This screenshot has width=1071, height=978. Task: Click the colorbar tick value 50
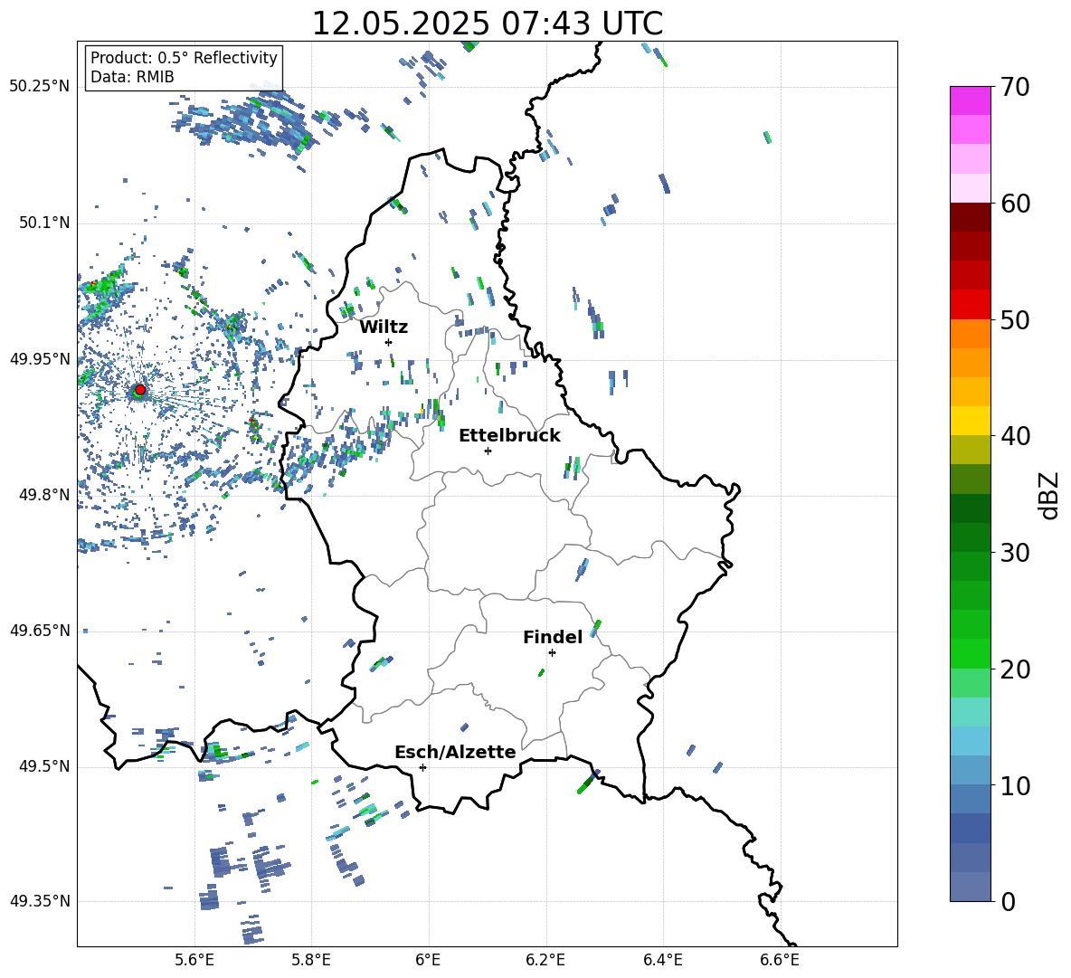tap(1015, 319)
